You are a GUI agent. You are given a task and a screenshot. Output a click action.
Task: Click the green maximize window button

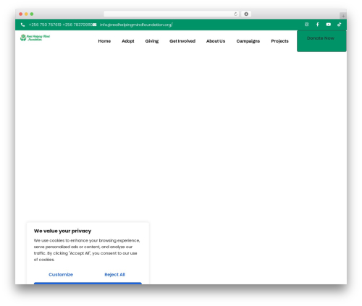[32, 14]
